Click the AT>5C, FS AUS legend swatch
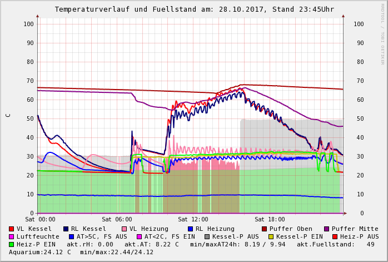The image size is (388, 262). [x=71, y=236]
